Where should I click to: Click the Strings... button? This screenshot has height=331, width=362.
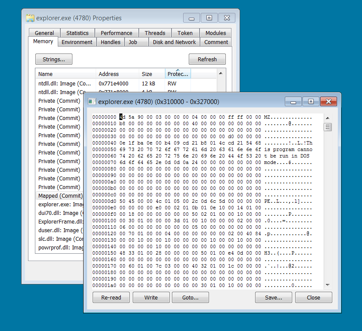click(54, 59)
